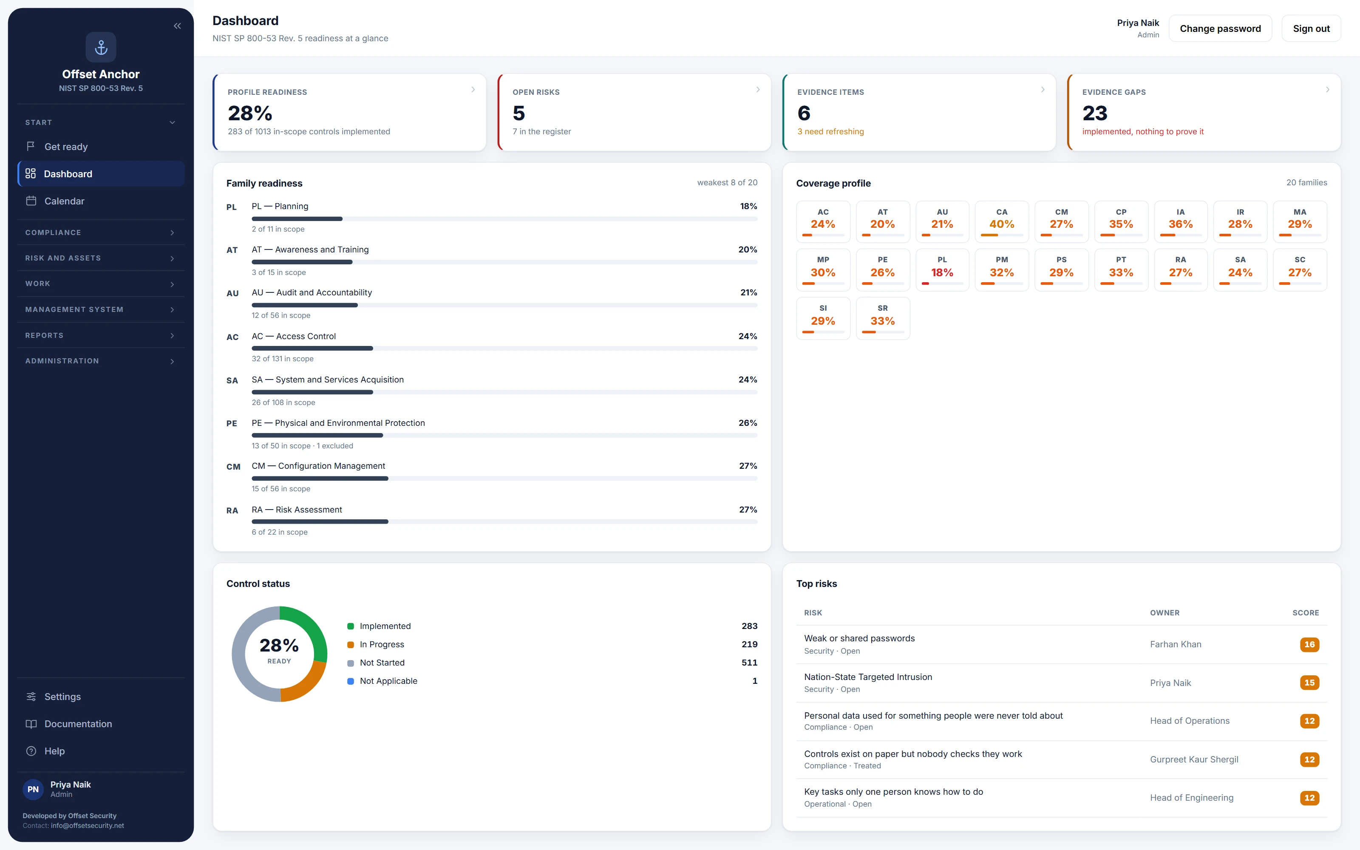The image size is (1360, 850).
Task: Click the RA — Risk Assessment progress bar
Action: click(x=504, y=522)
